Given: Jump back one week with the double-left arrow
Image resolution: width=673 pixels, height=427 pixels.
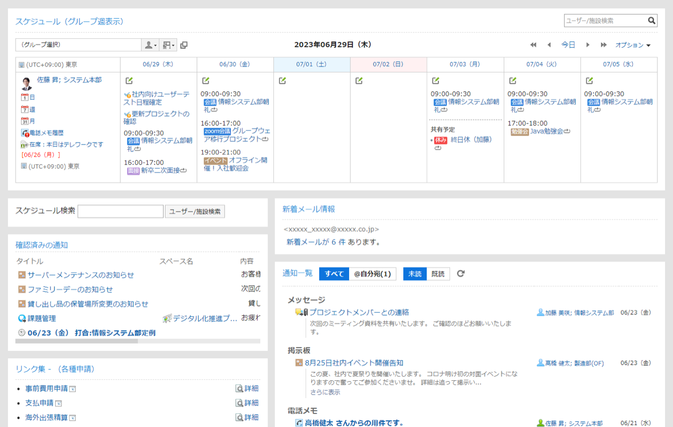Looking at the screenshot, I should 533,45.
